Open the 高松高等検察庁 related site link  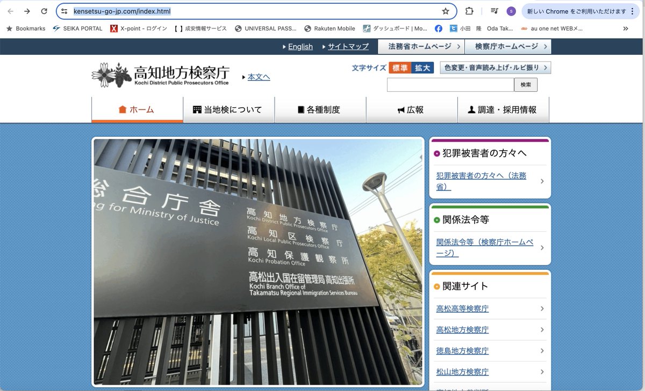click(462, 309)
